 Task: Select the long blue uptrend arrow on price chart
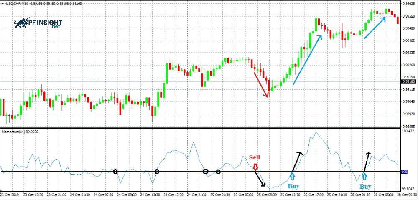(307, 60)
